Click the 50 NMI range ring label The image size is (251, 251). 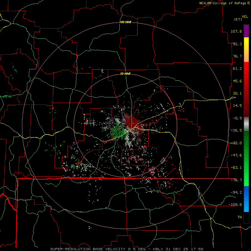coord(125,74)
